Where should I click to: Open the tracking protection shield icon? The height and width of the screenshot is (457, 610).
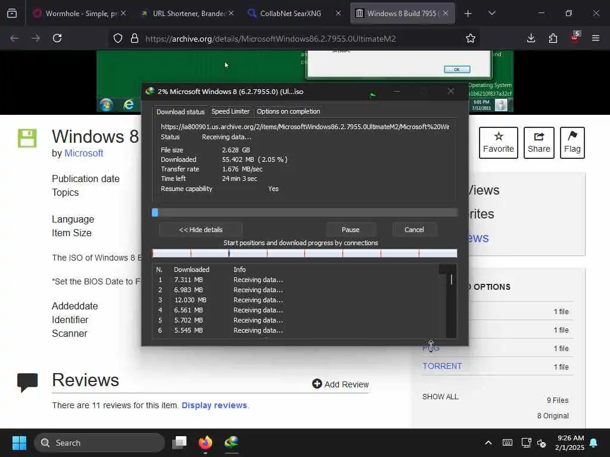(118, 39)
